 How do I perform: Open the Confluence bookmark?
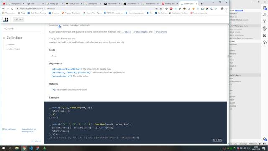point(161,13)
